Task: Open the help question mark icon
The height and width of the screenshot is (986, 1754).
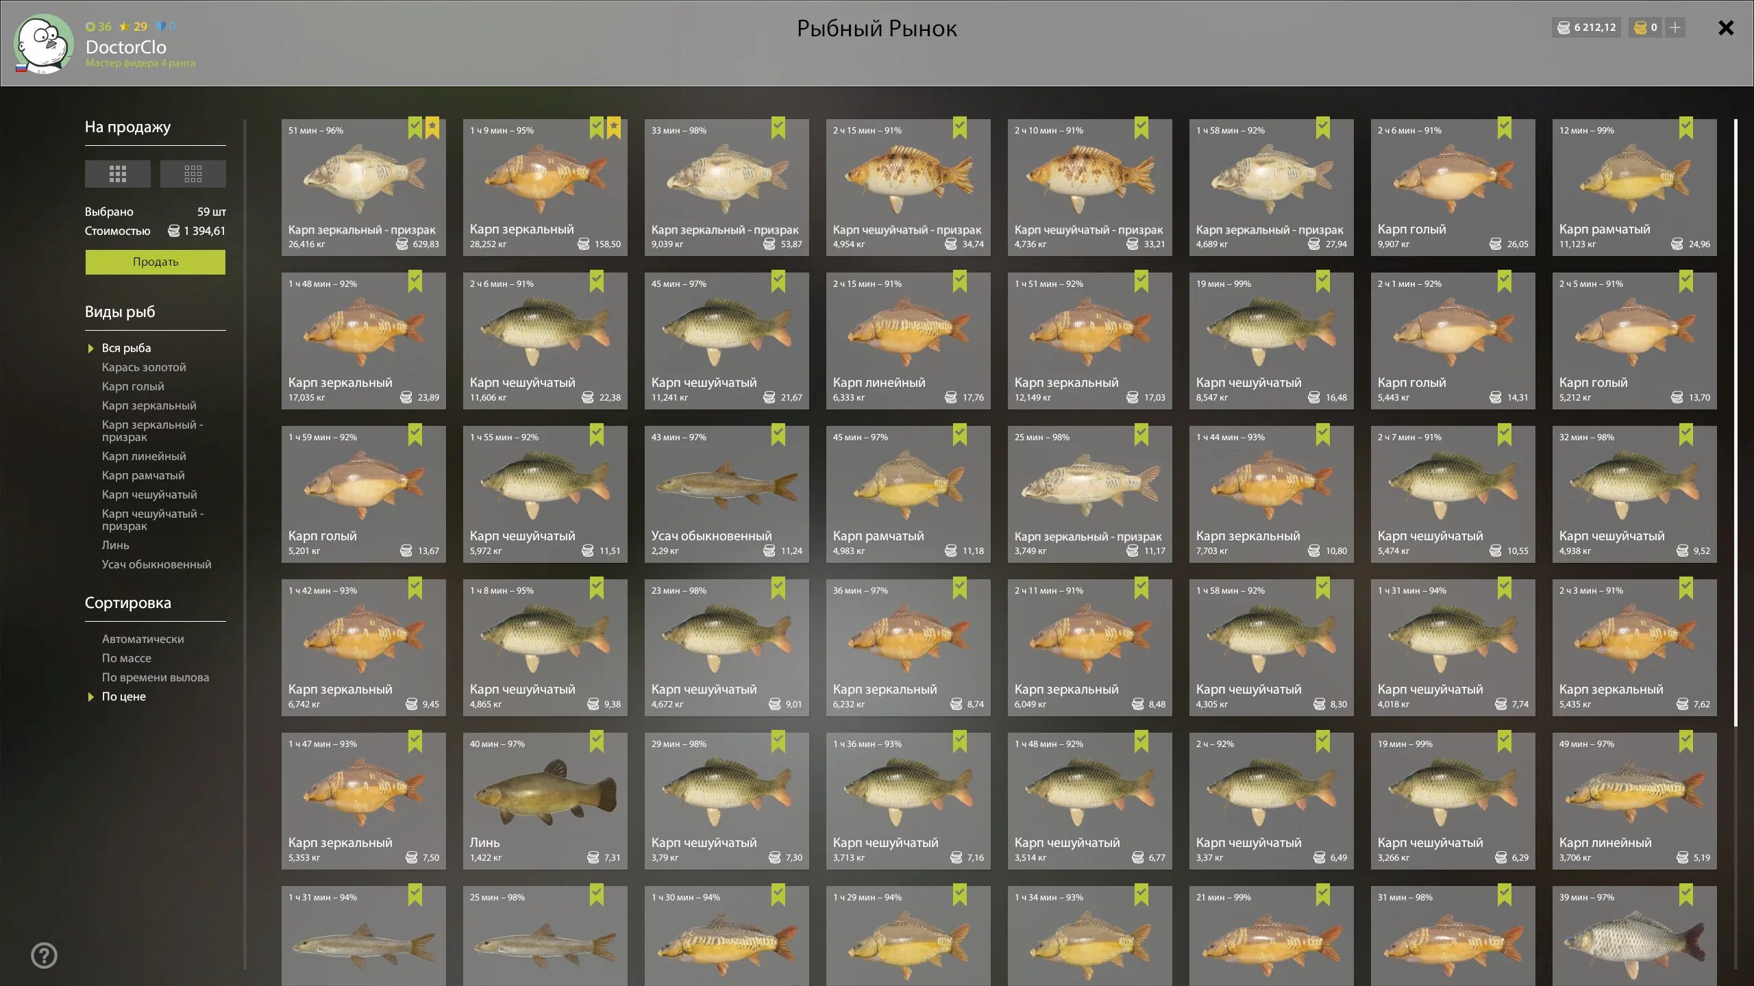Action: coord(45,955)
